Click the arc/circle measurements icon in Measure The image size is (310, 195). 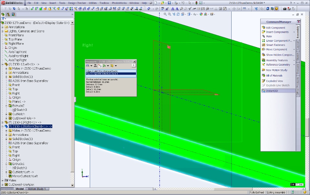[88, 66]
